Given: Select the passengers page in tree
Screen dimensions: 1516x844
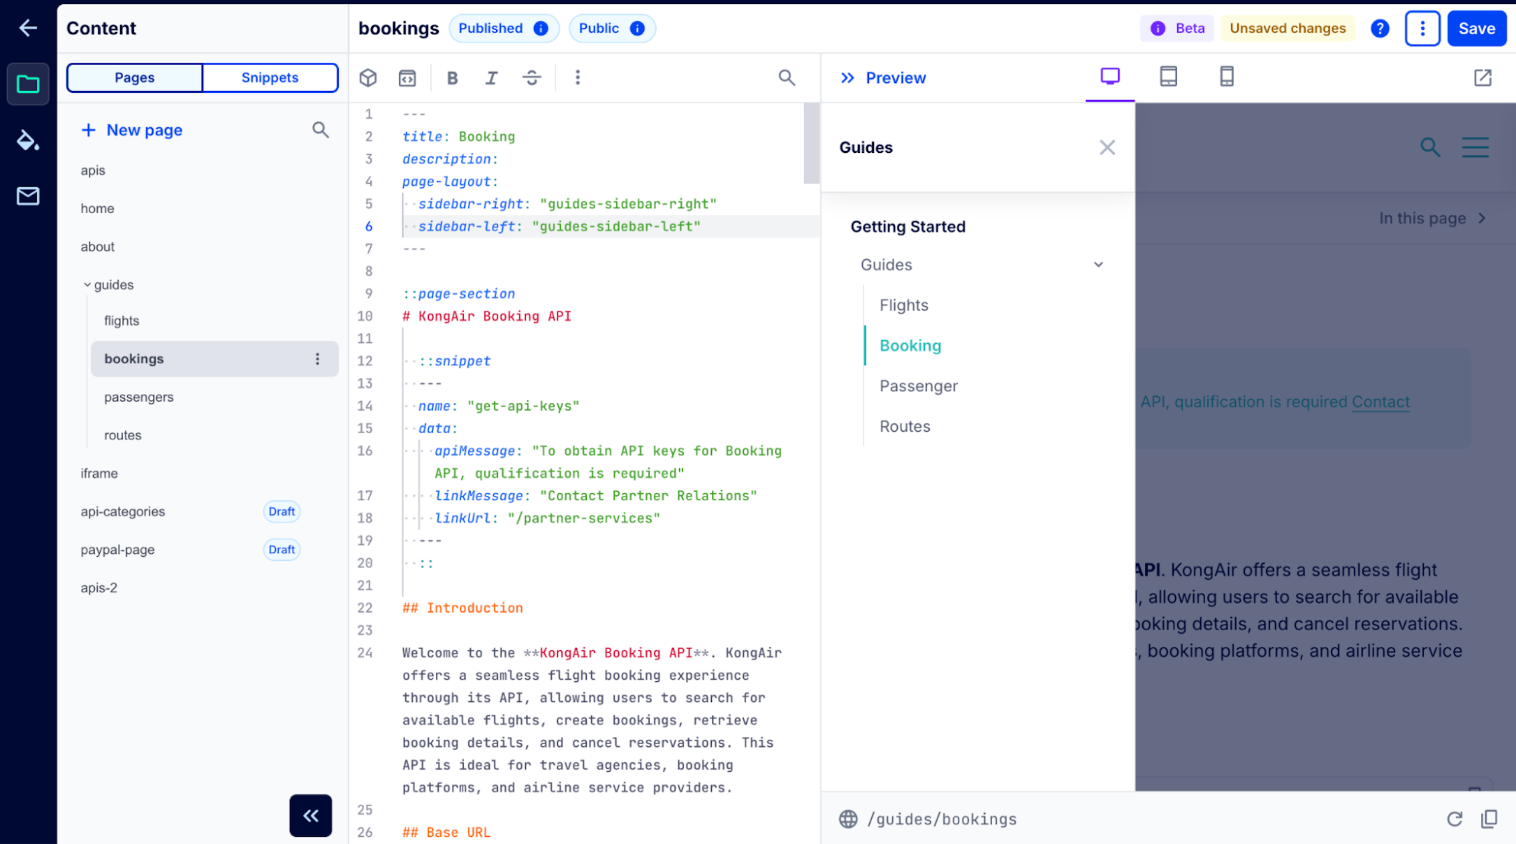Looking at the screenshot, I should (139, 397).
